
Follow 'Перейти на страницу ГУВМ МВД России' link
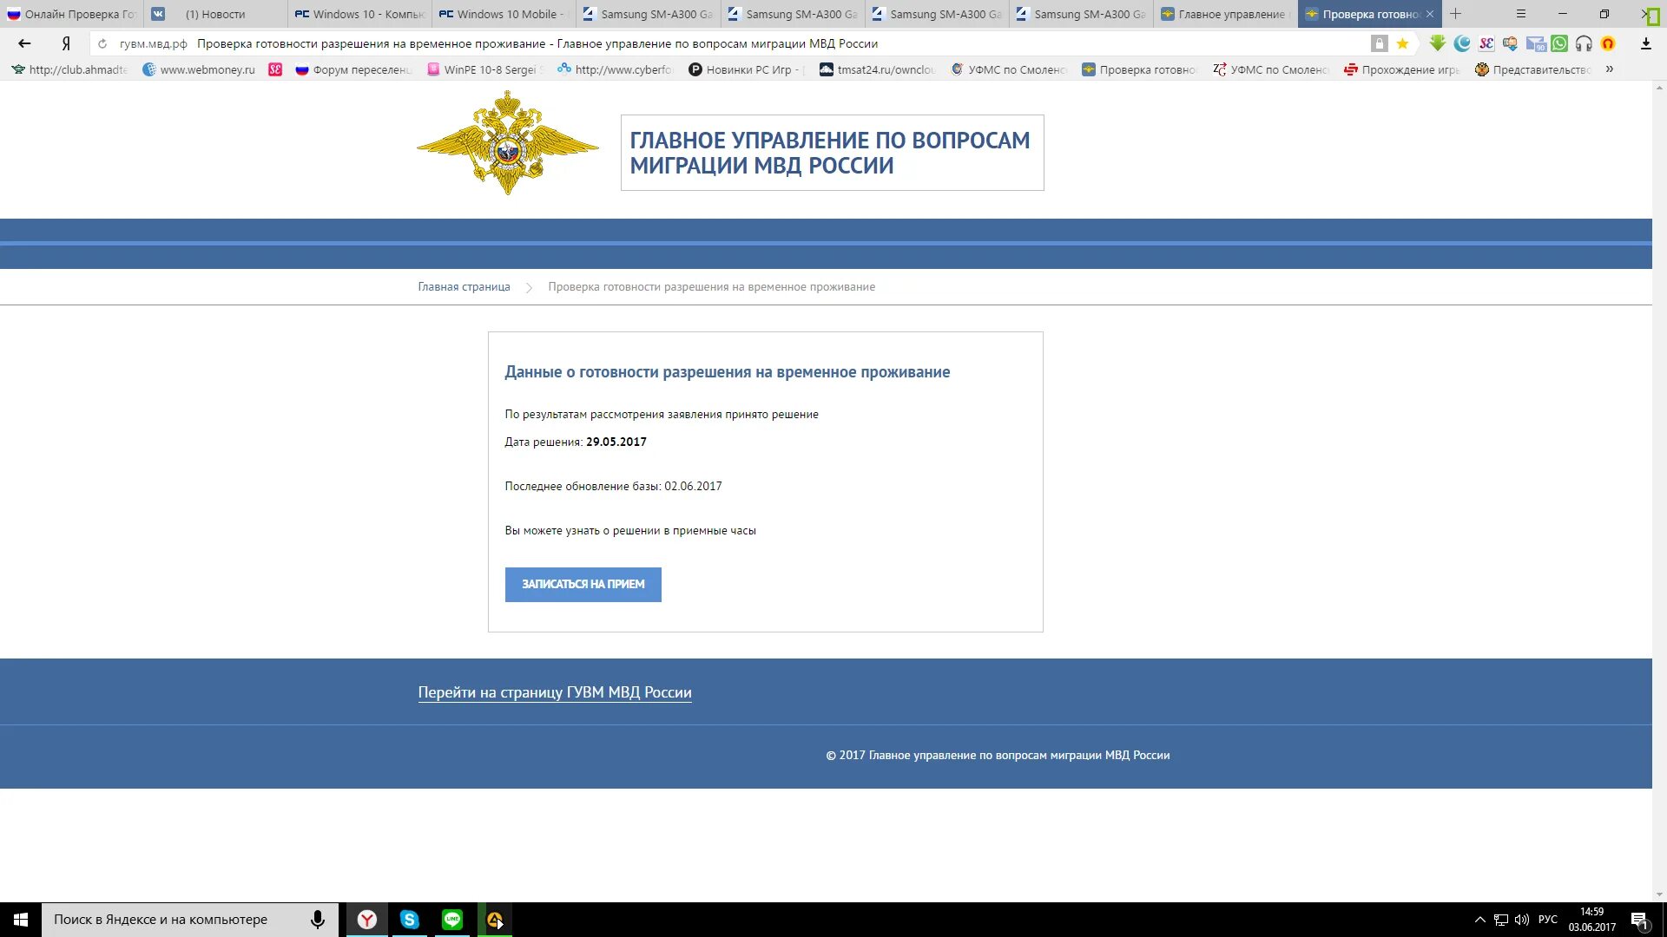[x=554, y=692]
